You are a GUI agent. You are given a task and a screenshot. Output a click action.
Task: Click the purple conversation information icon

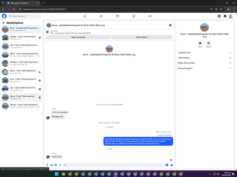[170, 25]
